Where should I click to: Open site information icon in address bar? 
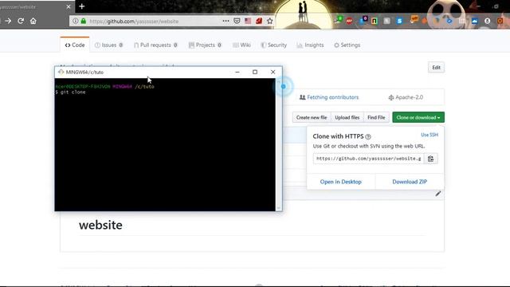76,22
